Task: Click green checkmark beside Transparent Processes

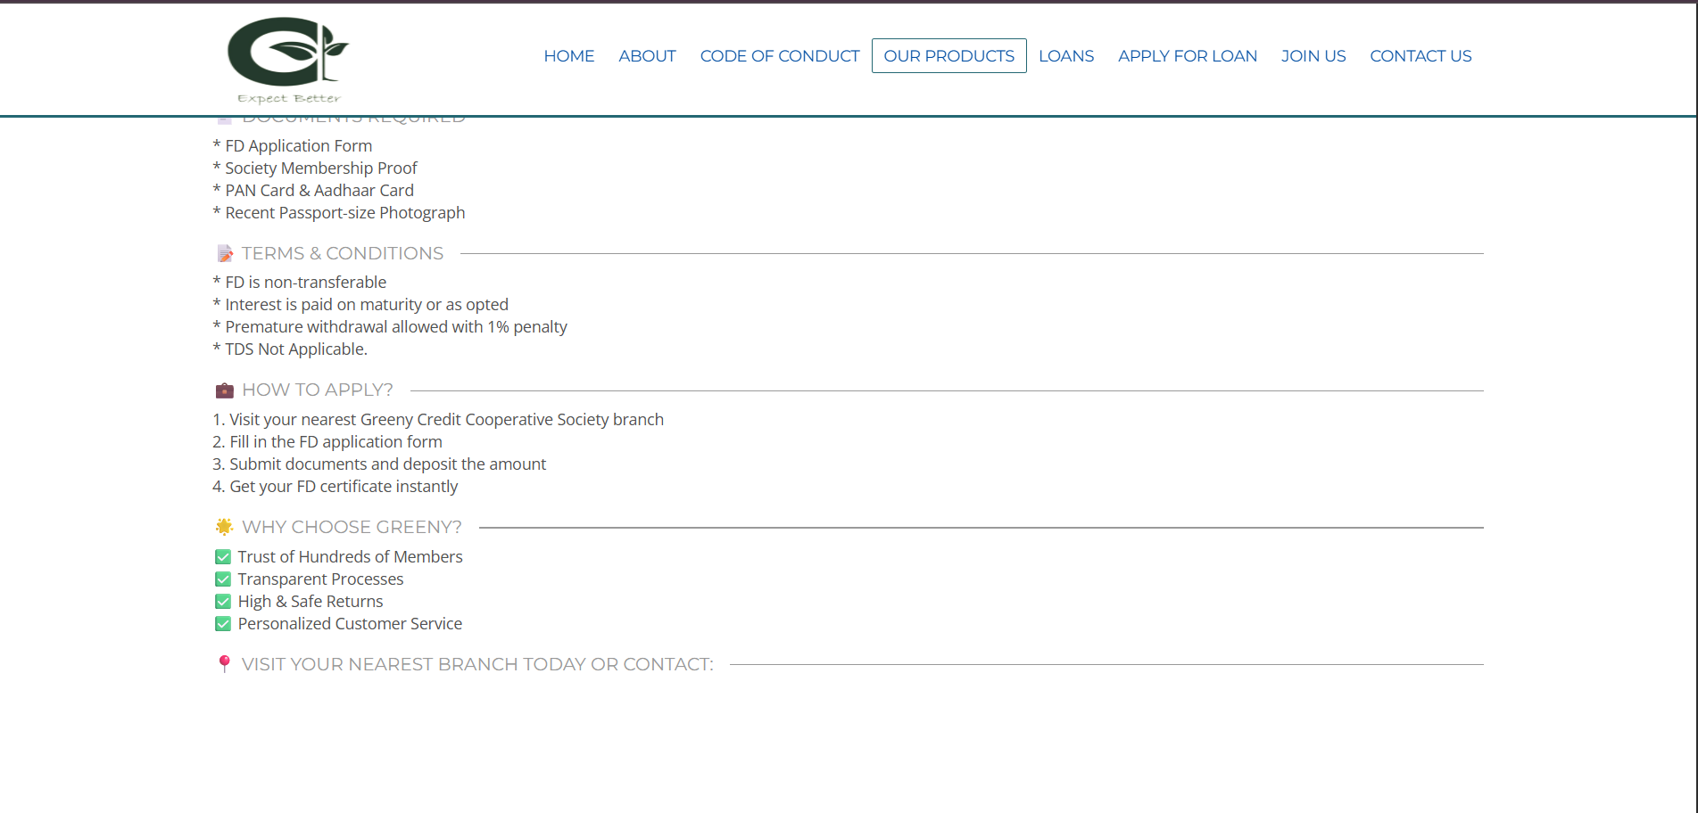Action: [223, 579]
